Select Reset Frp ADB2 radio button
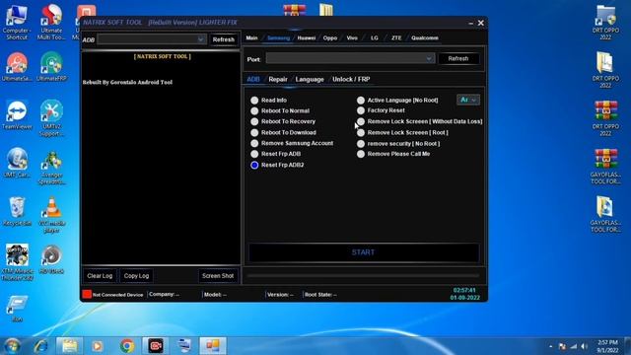 (x=254, y=165)
